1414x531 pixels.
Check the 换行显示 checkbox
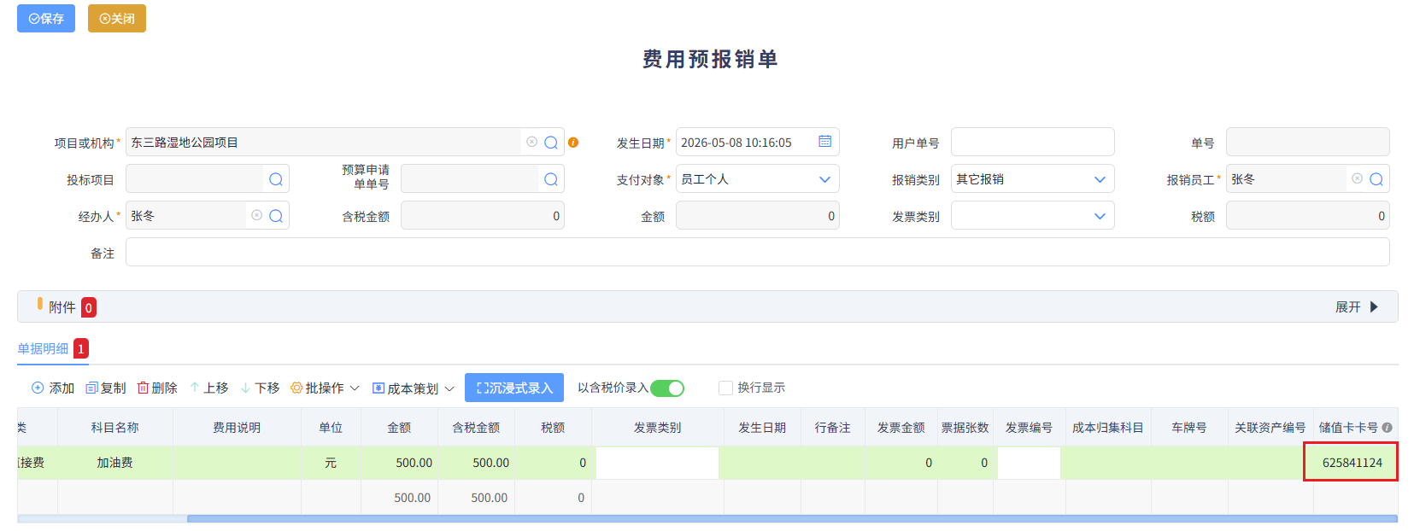pyautogui.click(x=725, y=388)
